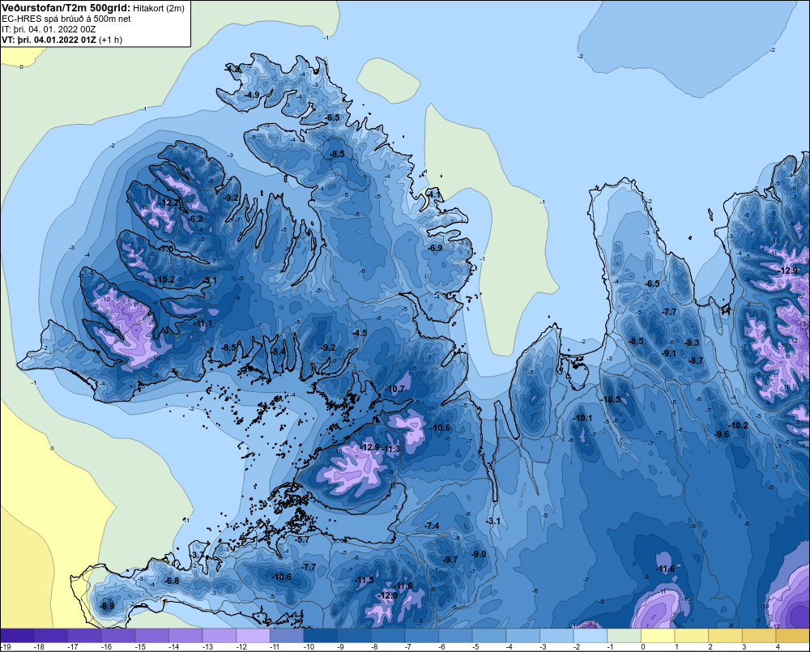Click the '-10.5' temperature label

[610, 399]
